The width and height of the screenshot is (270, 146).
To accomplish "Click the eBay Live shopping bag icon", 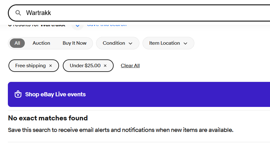I will (18, 94).
